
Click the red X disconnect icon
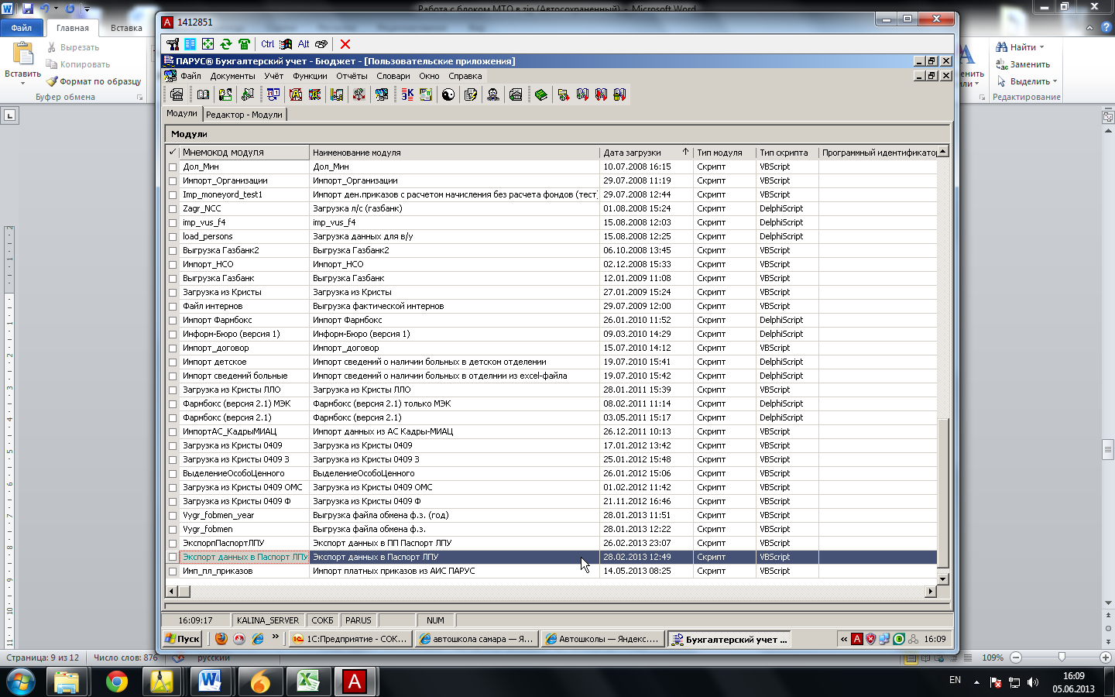[x=345, y=44]
